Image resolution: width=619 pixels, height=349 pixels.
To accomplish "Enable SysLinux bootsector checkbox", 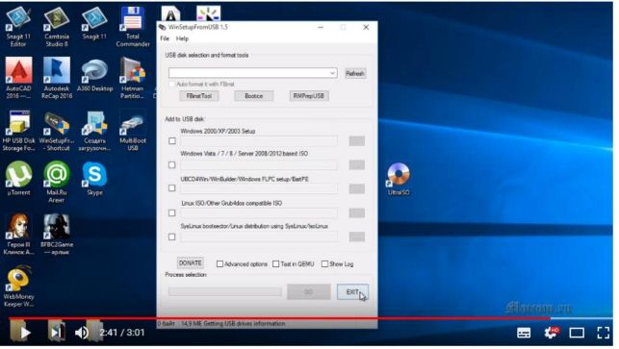I will point(172,237).
